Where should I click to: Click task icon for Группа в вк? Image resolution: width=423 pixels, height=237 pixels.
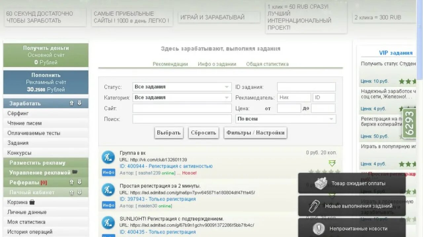tap(108, 157)
